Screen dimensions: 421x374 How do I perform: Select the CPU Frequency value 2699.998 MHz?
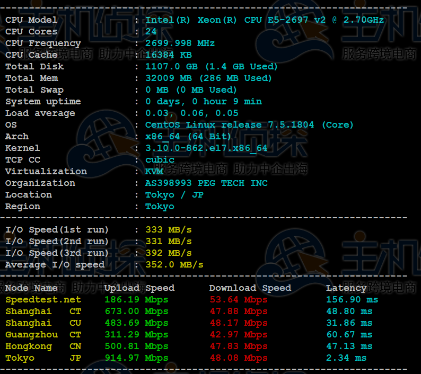click(180, 43)
